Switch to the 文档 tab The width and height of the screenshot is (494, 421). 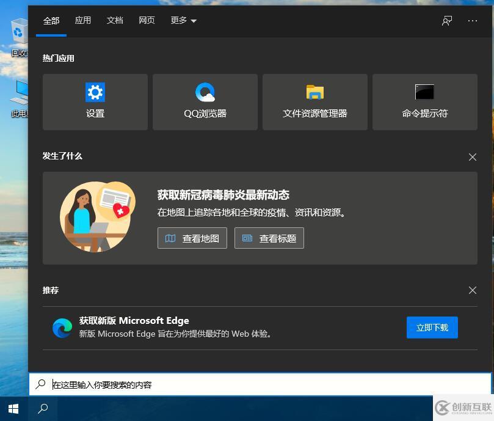[115, 21]
